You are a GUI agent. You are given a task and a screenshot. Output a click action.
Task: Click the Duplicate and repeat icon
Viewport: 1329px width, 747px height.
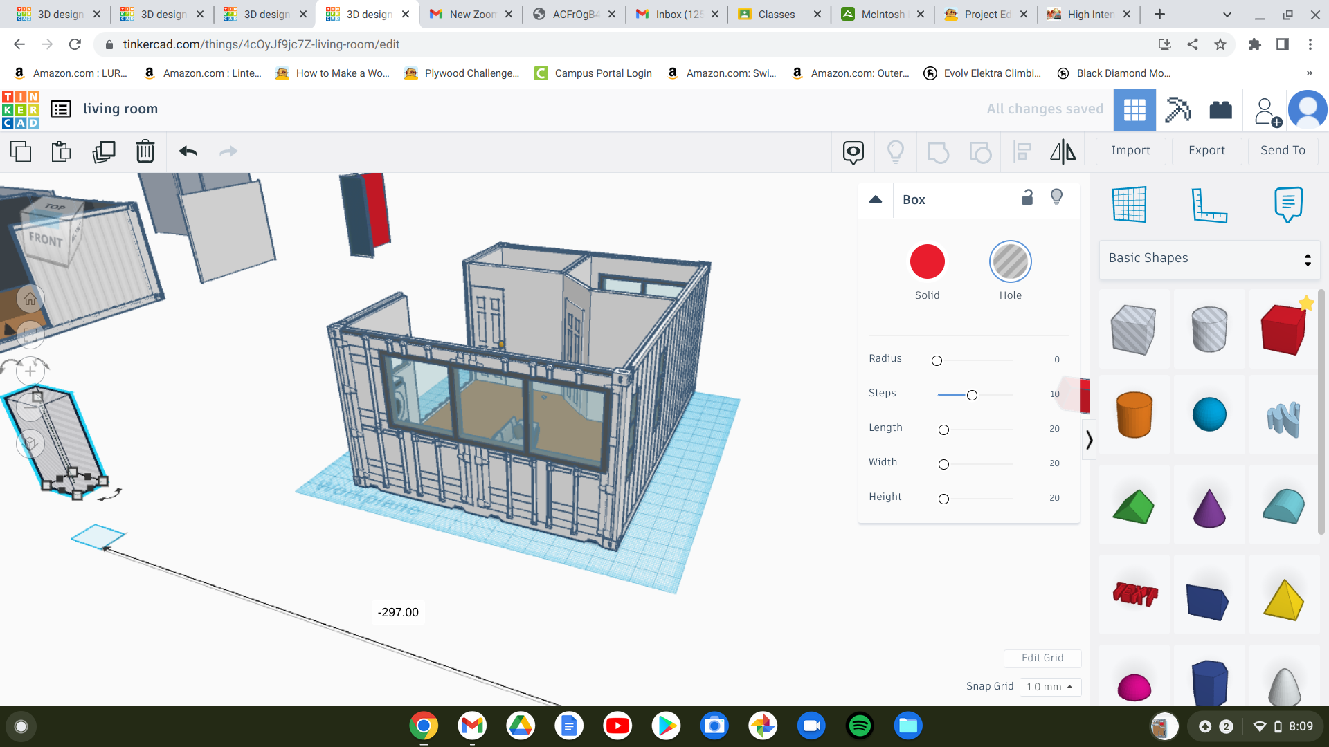click(104, 151)
